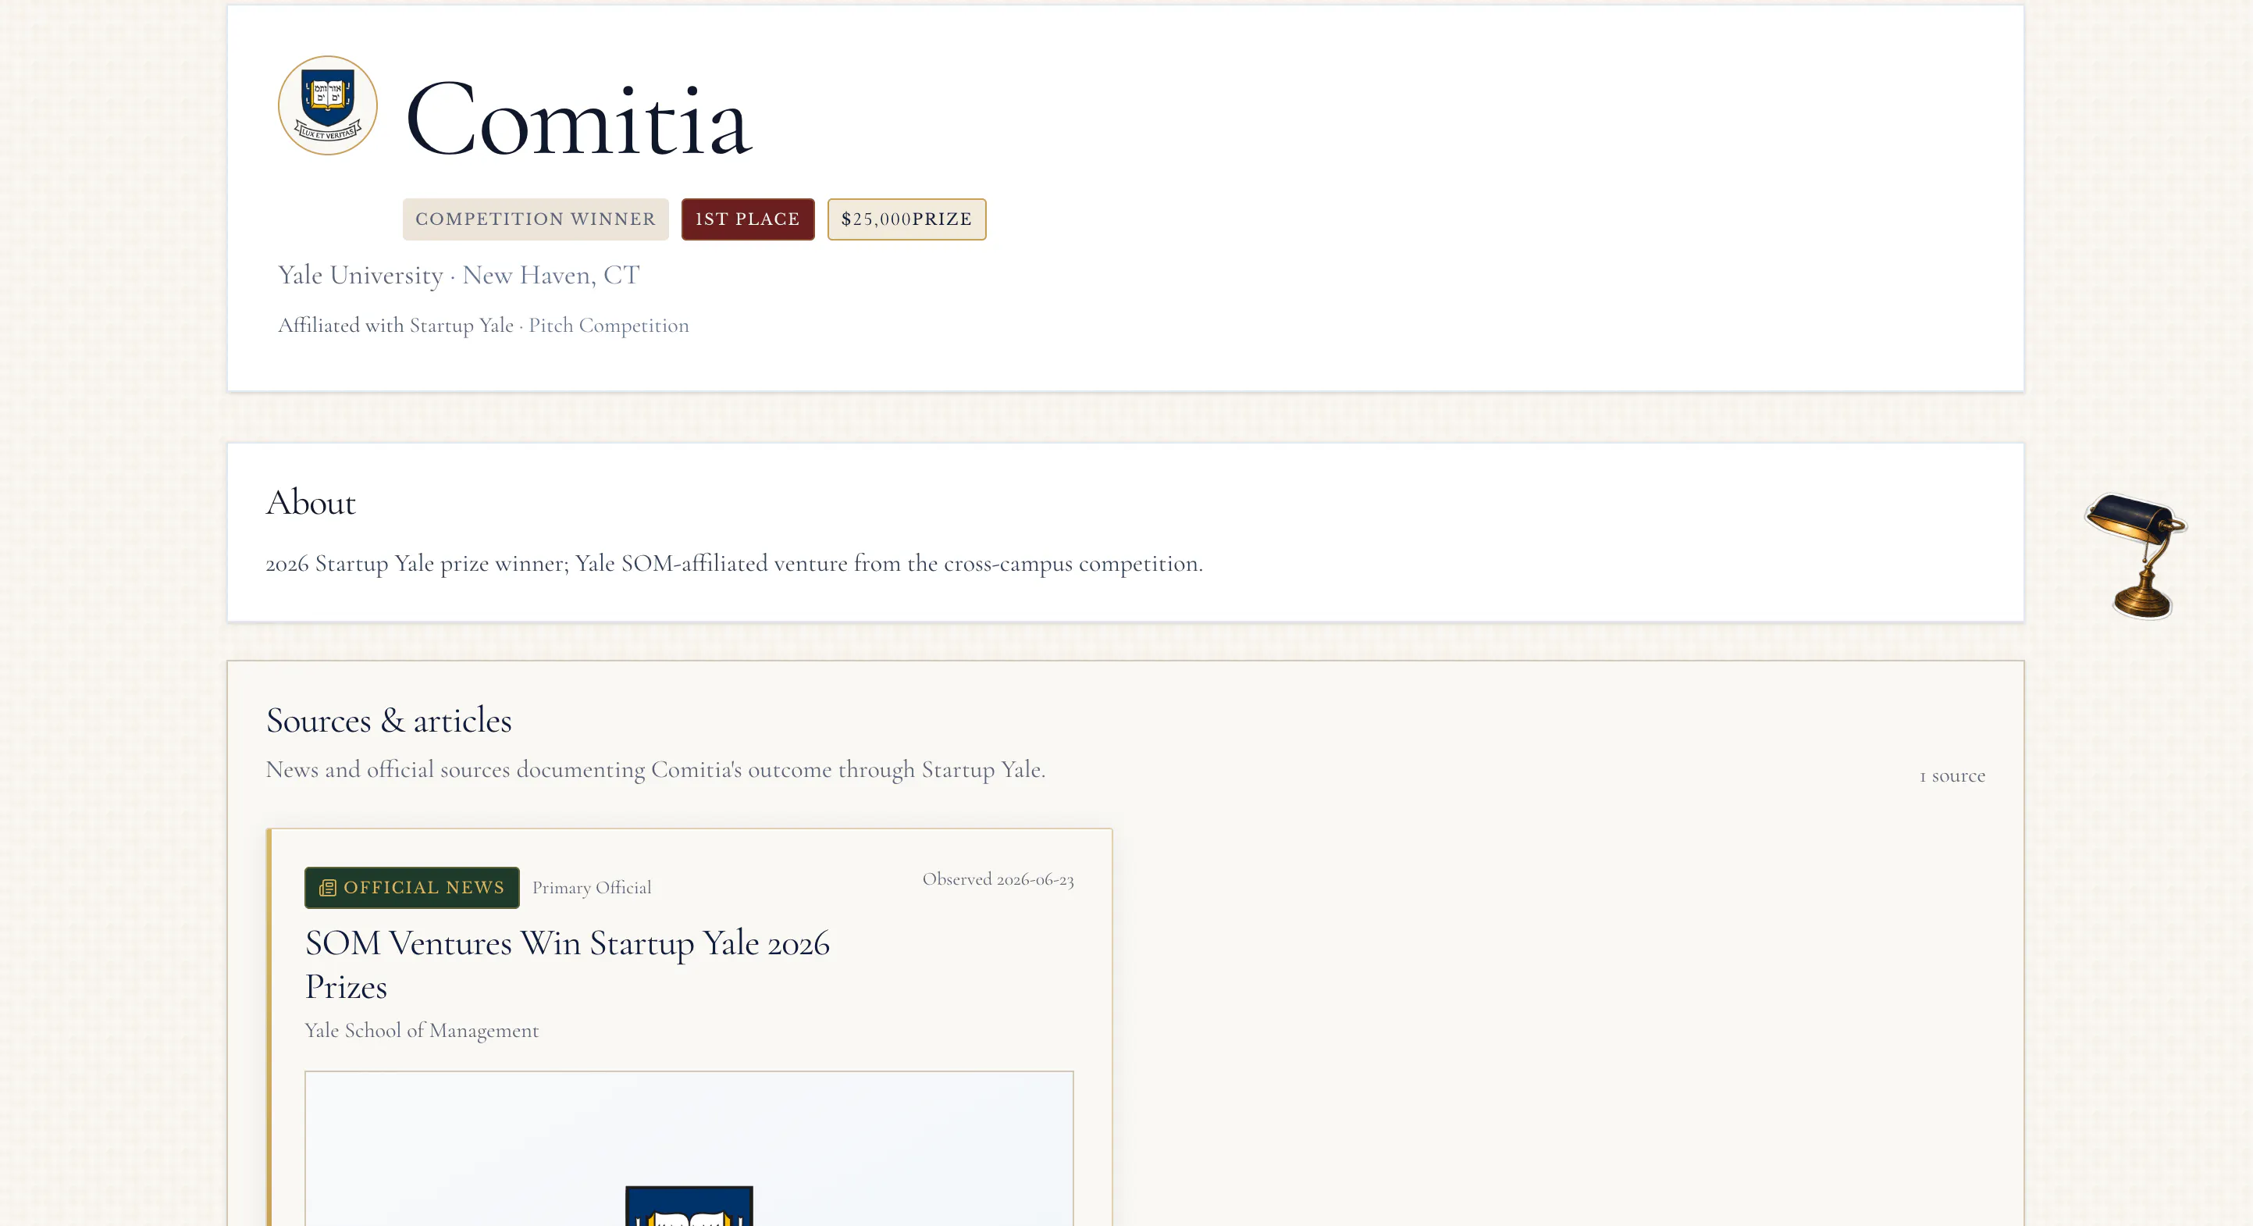
Task: Click the $25,000 Prize badge
Action: [907, 219]
